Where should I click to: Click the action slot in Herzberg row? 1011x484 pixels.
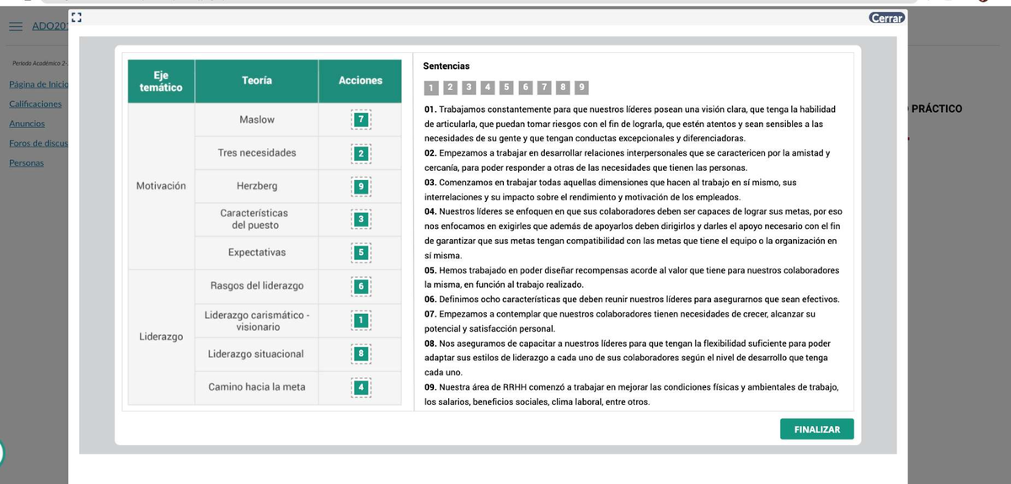[x=361, y=186]
